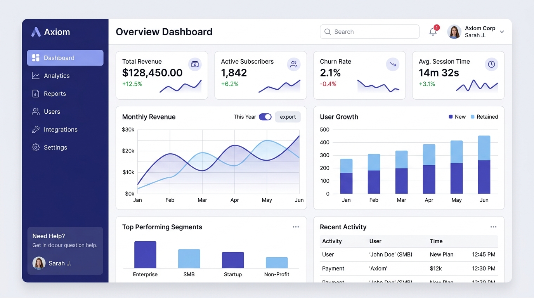Click the "1,842" subscribers value

point(234,73)
